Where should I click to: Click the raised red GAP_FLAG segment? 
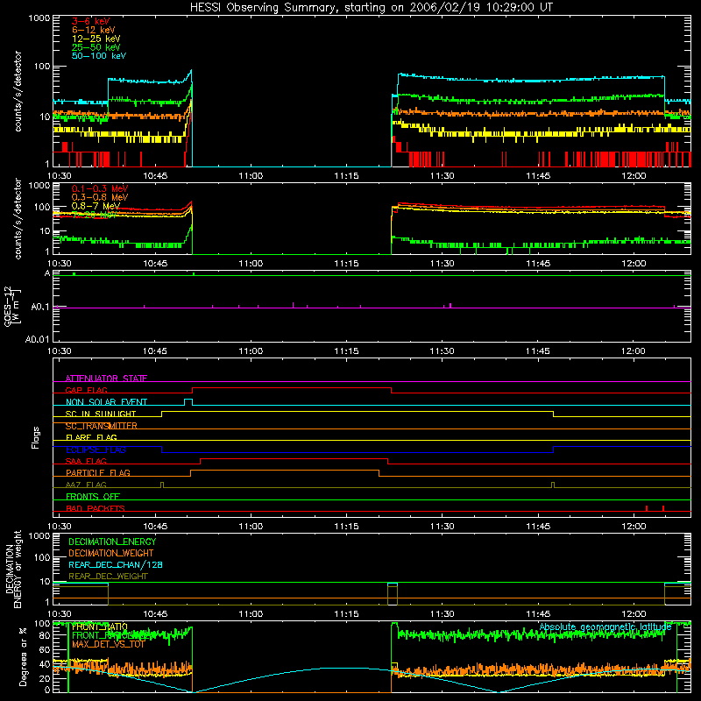[x=292, y=387]
